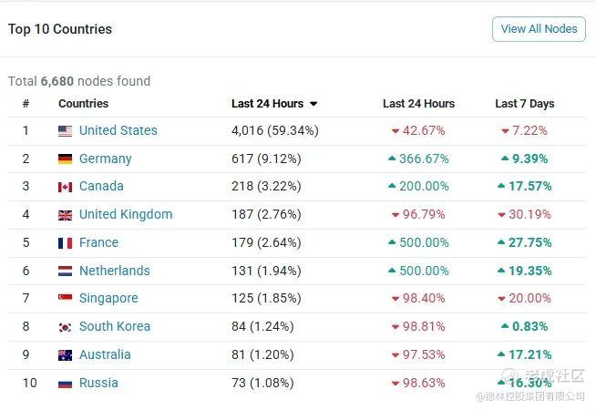Screen dimensions: 596x410
Task: Open the Netherlands country link
Action: [x=114, y=271]
